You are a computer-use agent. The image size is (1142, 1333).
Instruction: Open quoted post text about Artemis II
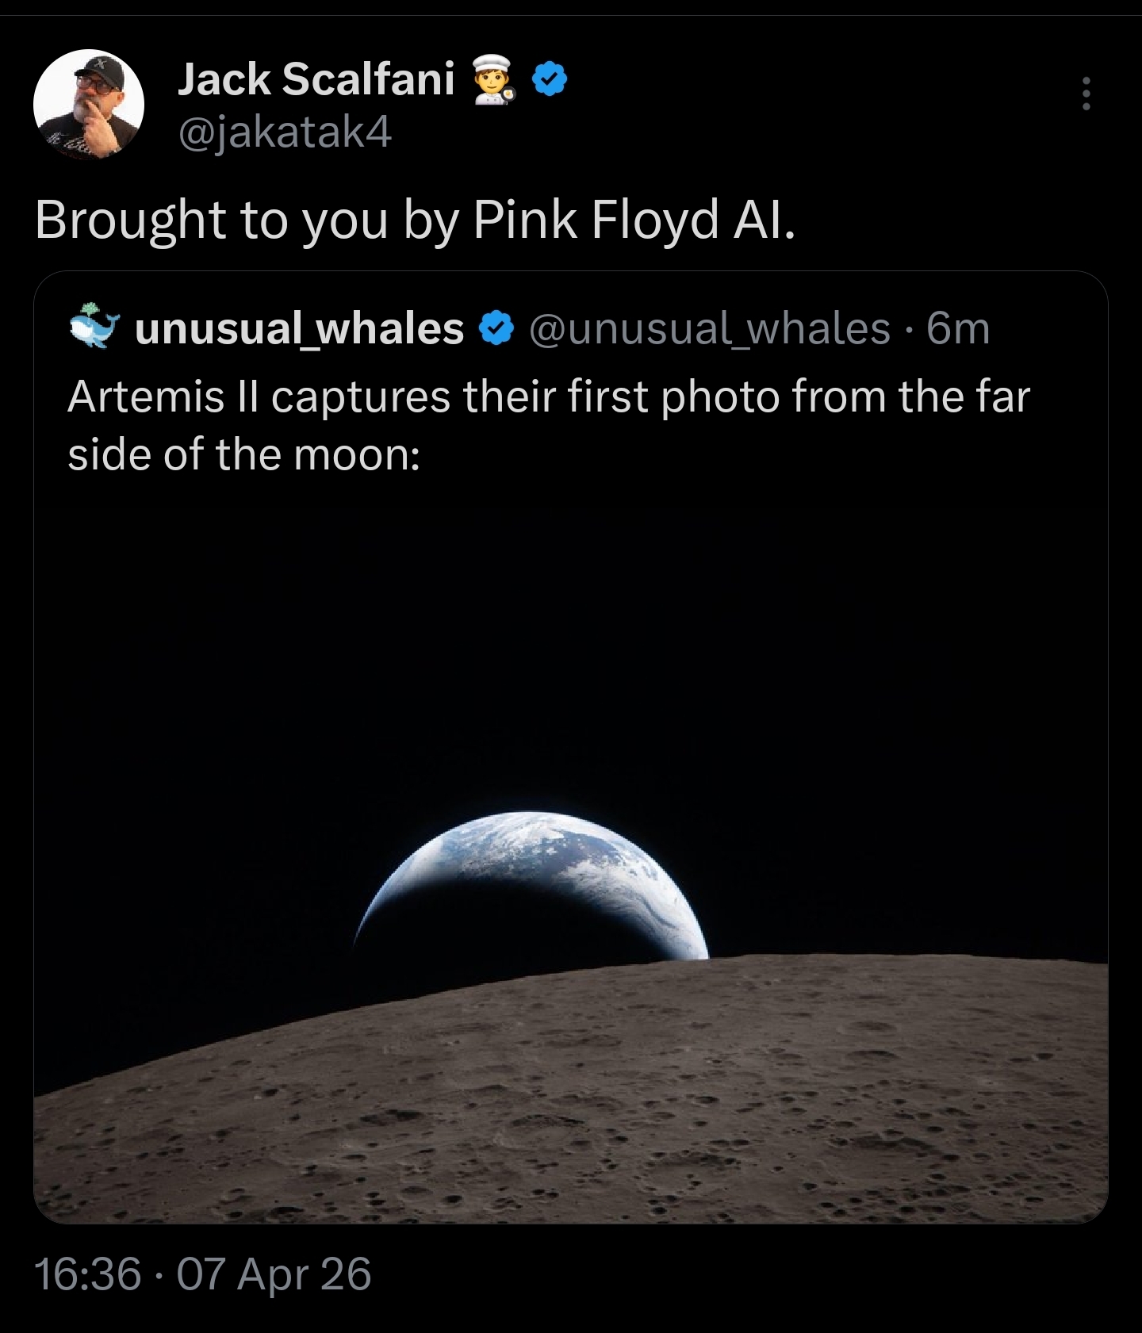click(549, 425)
